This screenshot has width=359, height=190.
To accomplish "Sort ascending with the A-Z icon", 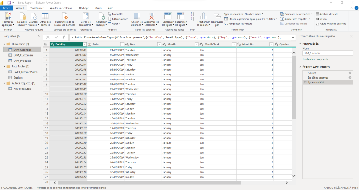I will [x=192, y=14].
